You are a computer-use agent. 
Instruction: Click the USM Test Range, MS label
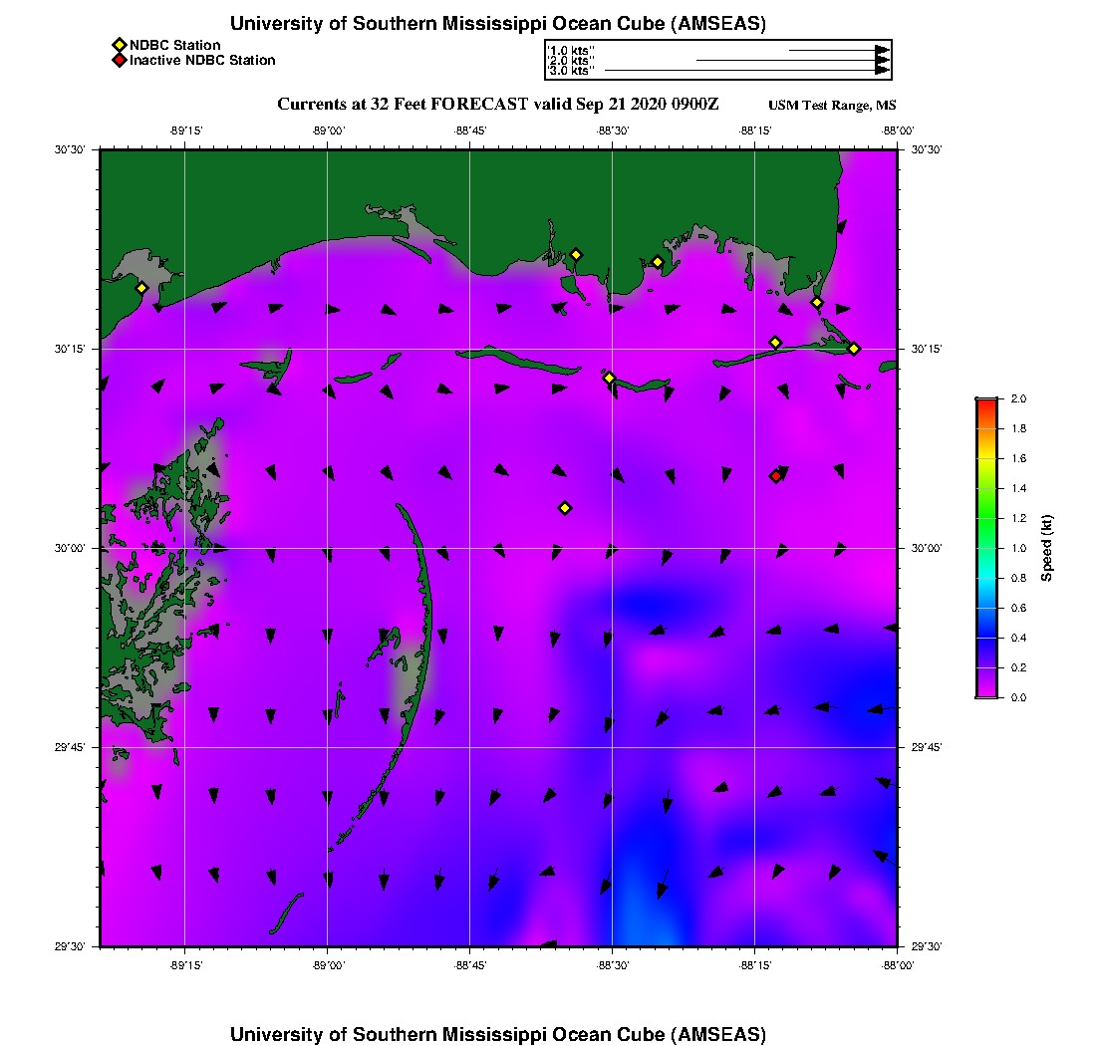pos(832,106)
